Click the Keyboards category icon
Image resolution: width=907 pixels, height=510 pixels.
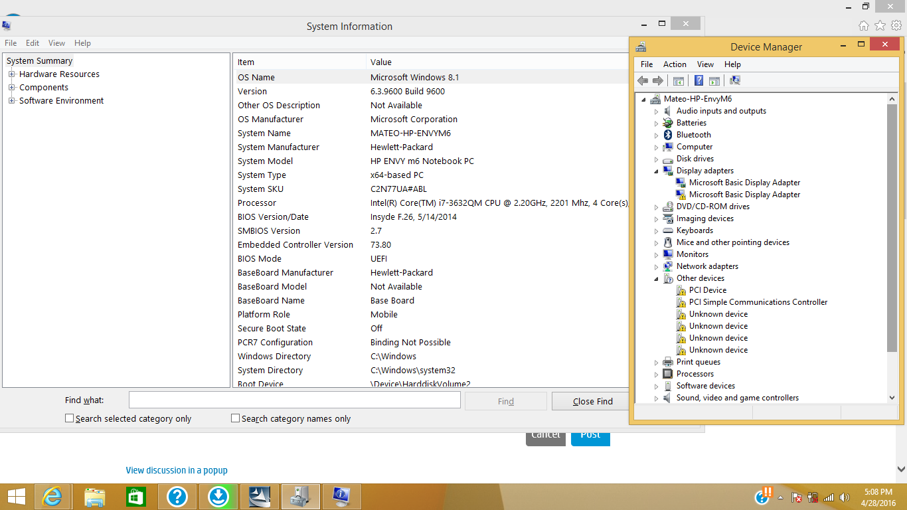[668, 230]
